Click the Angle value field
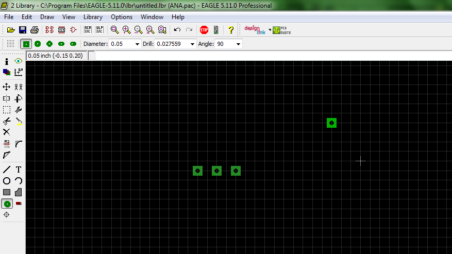The width and height of the screenshot is (452, 254). (225, 44)
